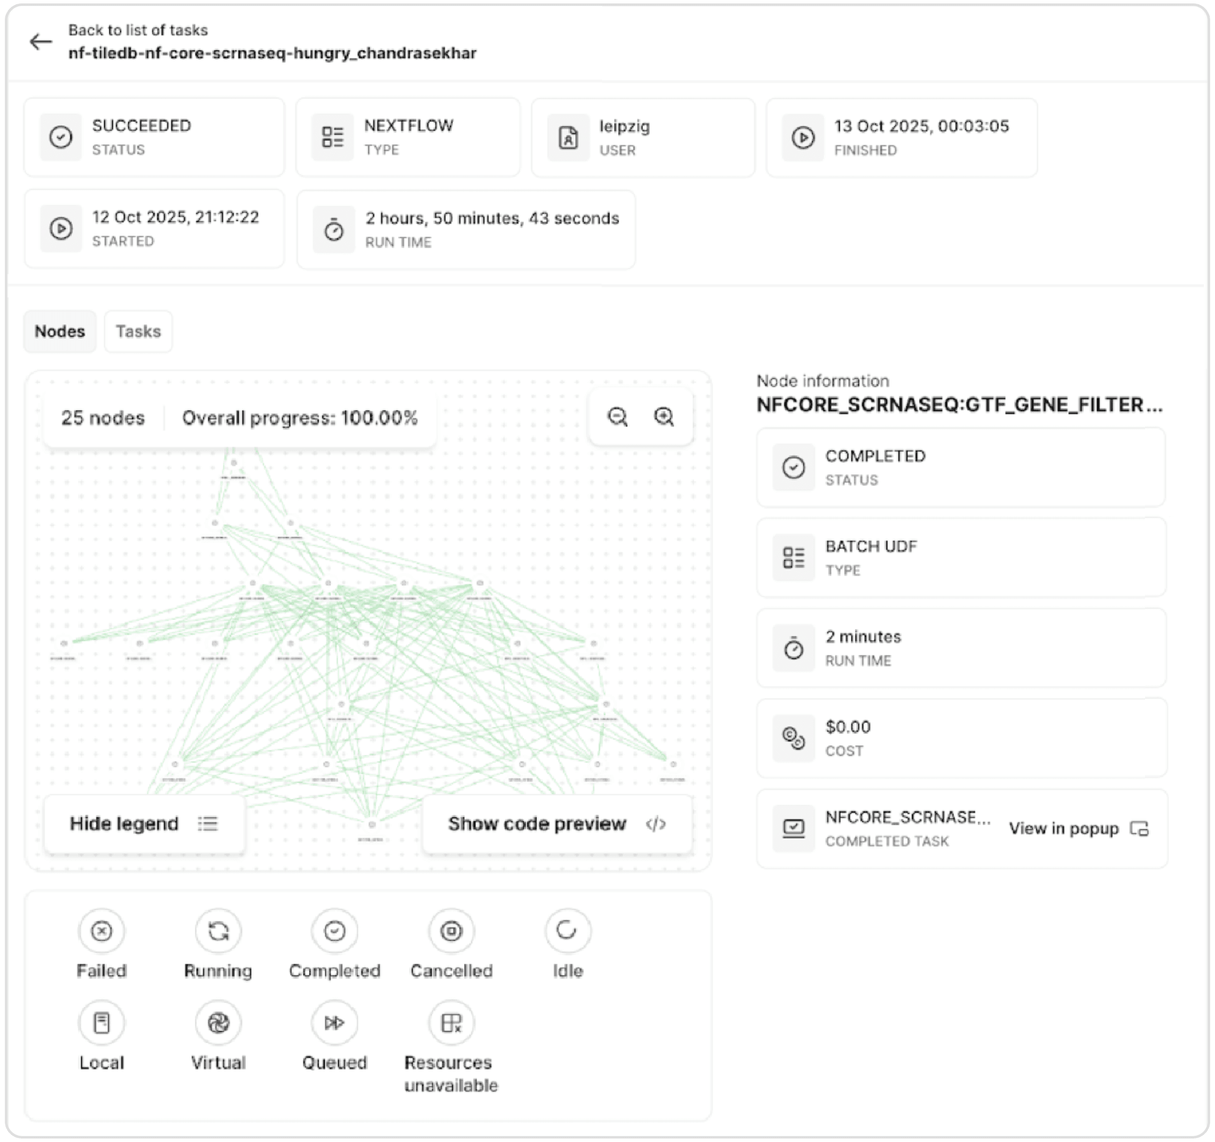Click the Local legend icon
1215x1142 pixels.
102,1022
